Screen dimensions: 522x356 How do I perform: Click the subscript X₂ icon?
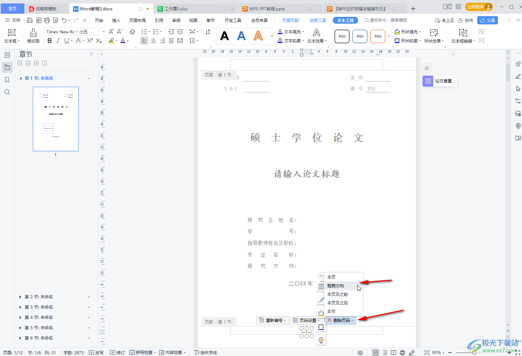(x=99, y=41)
